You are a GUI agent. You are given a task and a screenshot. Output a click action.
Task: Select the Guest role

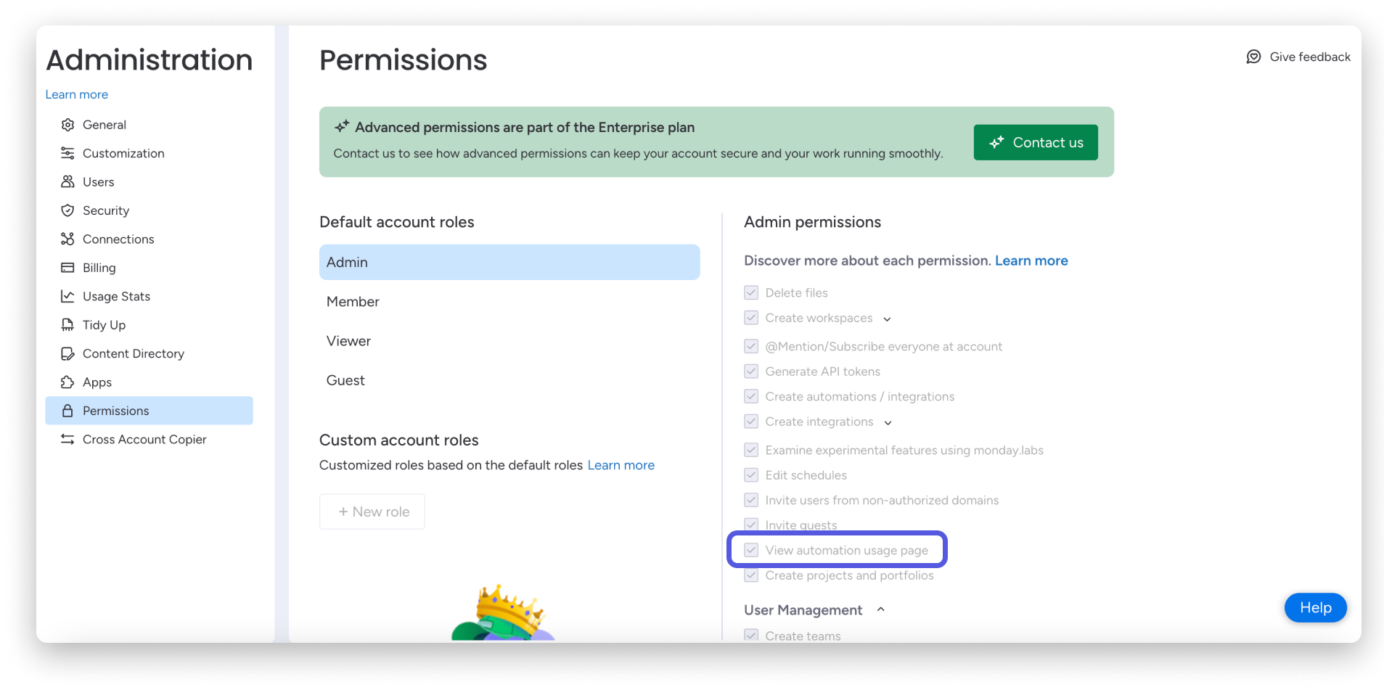tap(345, 380)
